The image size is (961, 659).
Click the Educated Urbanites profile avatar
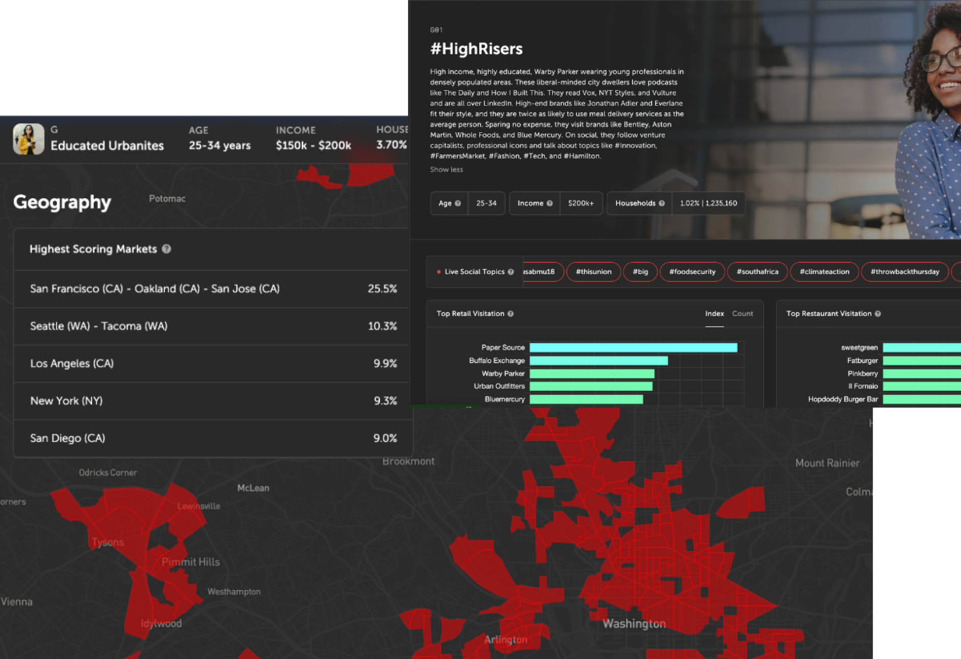point(28,139)
